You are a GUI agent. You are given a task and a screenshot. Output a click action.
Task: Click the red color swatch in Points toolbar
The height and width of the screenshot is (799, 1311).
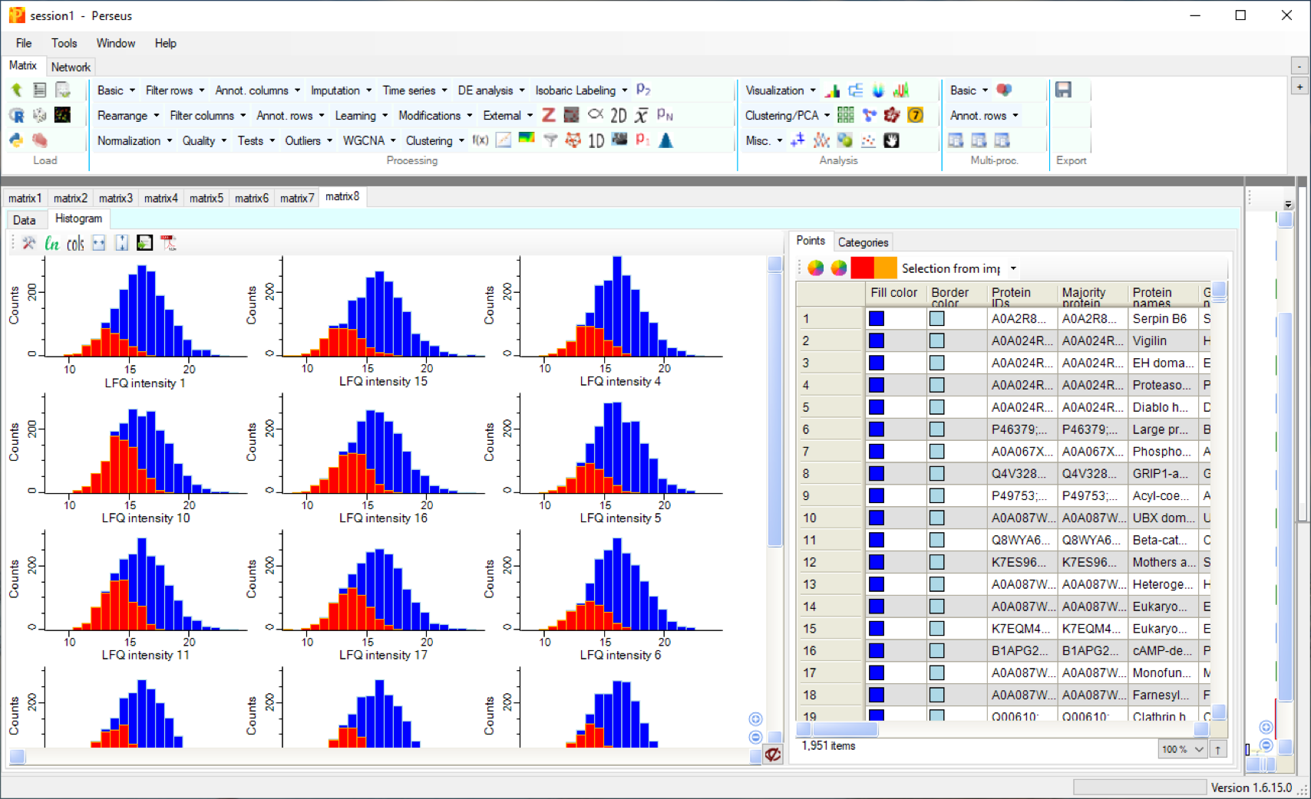(x=862, y=268)
